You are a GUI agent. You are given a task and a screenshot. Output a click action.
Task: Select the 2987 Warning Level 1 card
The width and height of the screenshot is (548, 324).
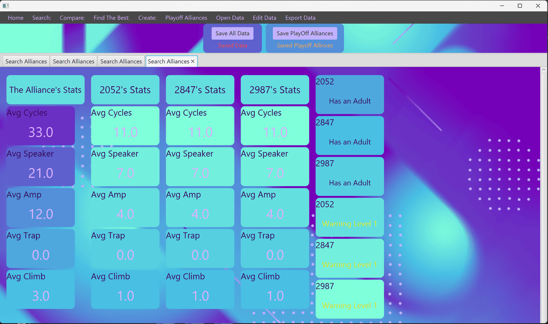coord(349,299)
